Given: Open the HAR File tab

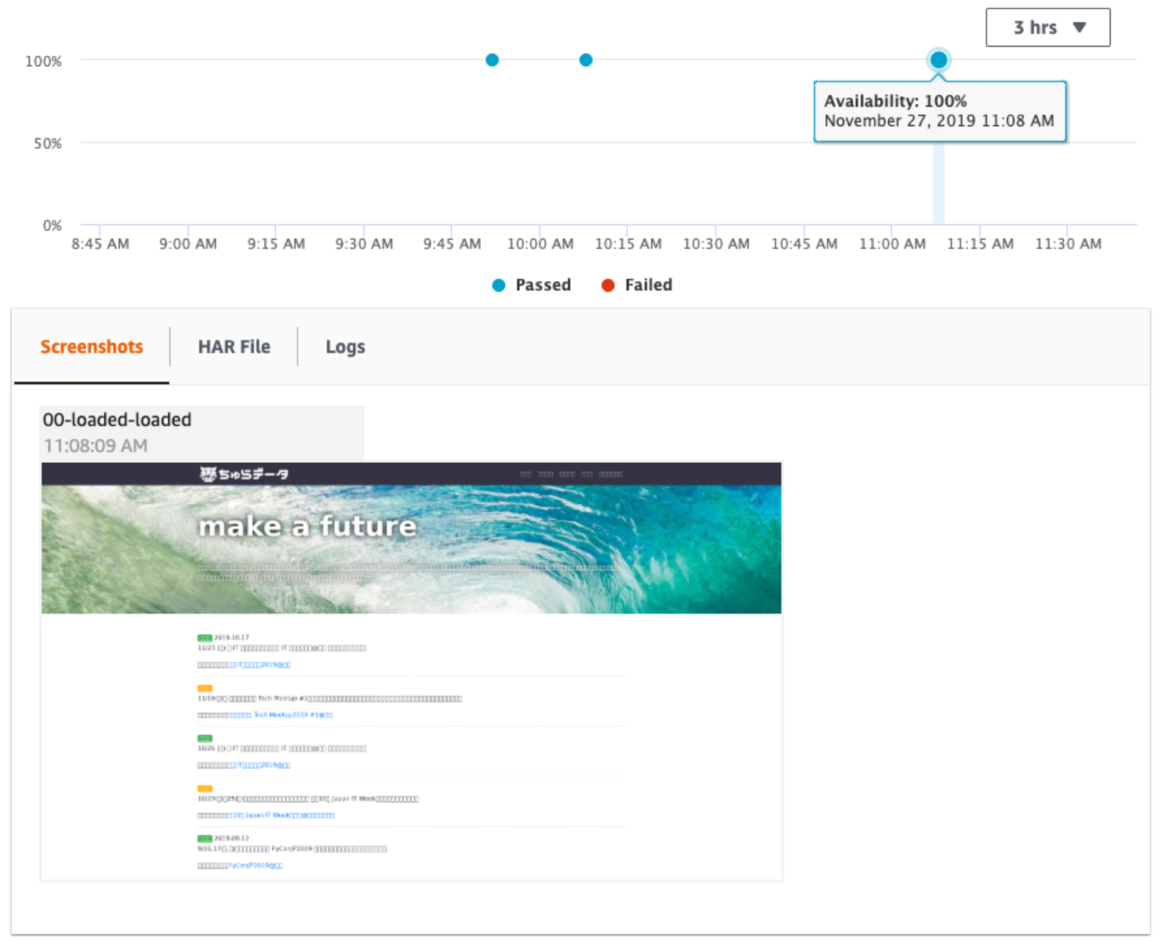Looking at the screenshot, I should pos(234,347).
